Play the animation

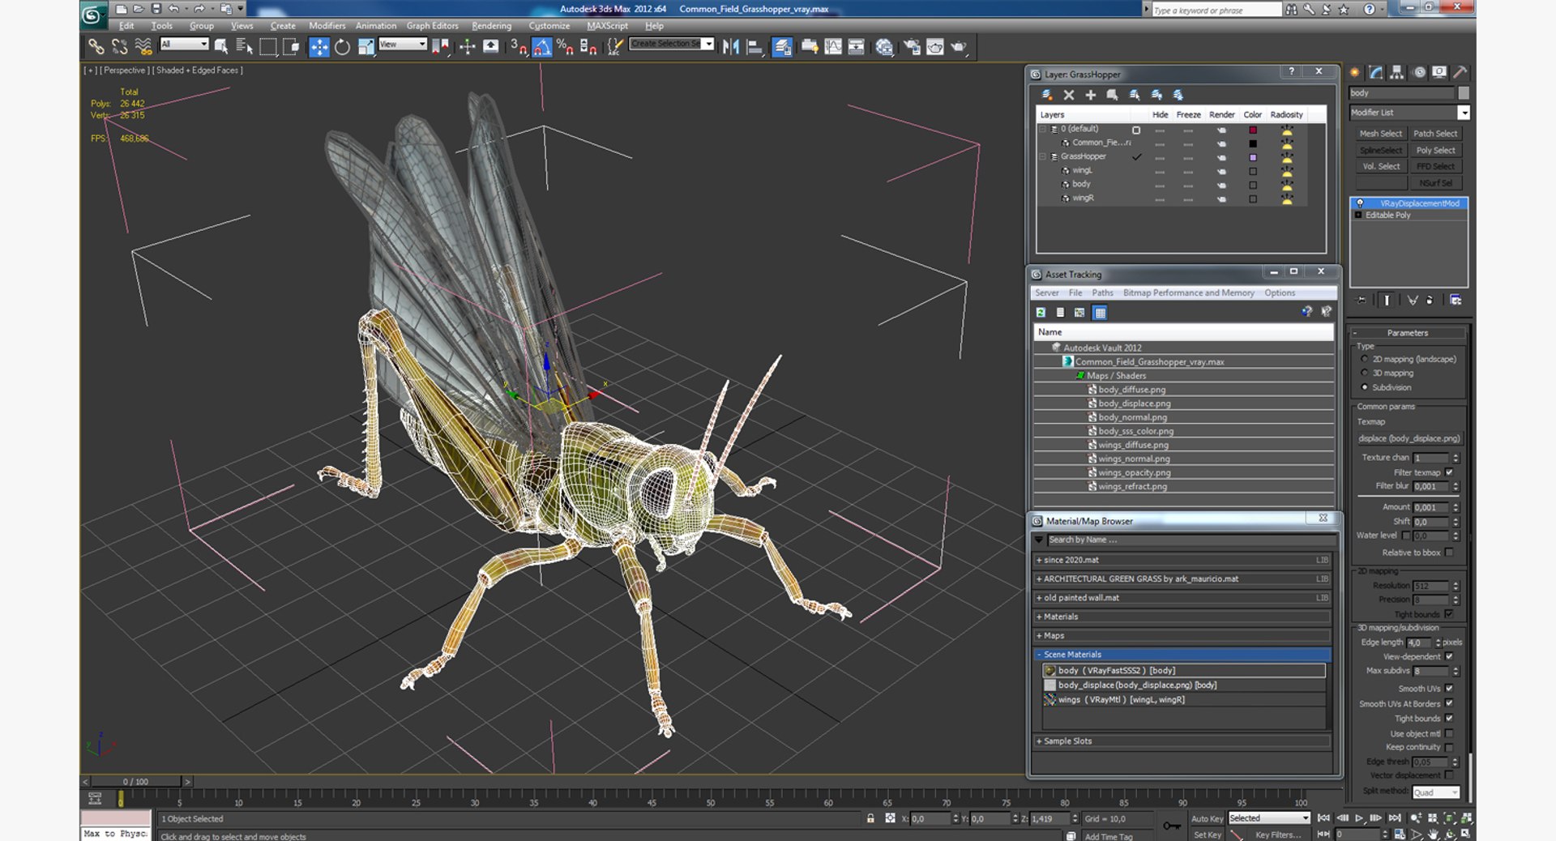pyautogui.click(x=1360, y=818)
